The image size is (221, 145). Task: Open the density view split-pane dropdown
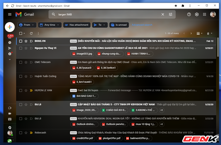pyautogui.click(x=200, y=33)
